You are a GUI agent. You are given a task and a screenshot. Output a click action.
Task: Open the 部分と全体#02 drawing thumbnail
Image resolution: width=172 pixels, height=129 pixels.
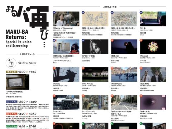124,19
